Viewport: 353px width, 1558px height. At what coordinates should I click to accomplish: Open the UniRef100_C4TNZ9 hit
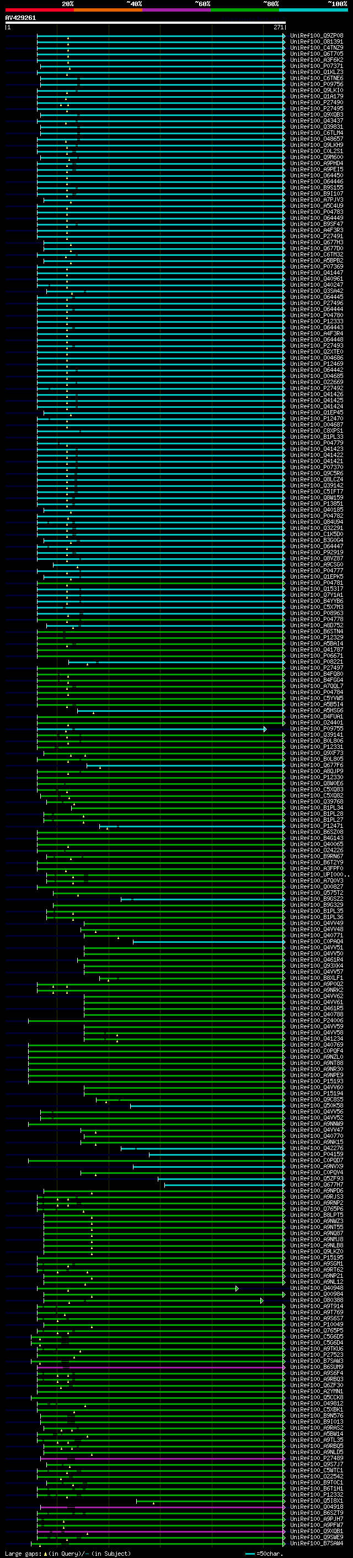[317, 48]
